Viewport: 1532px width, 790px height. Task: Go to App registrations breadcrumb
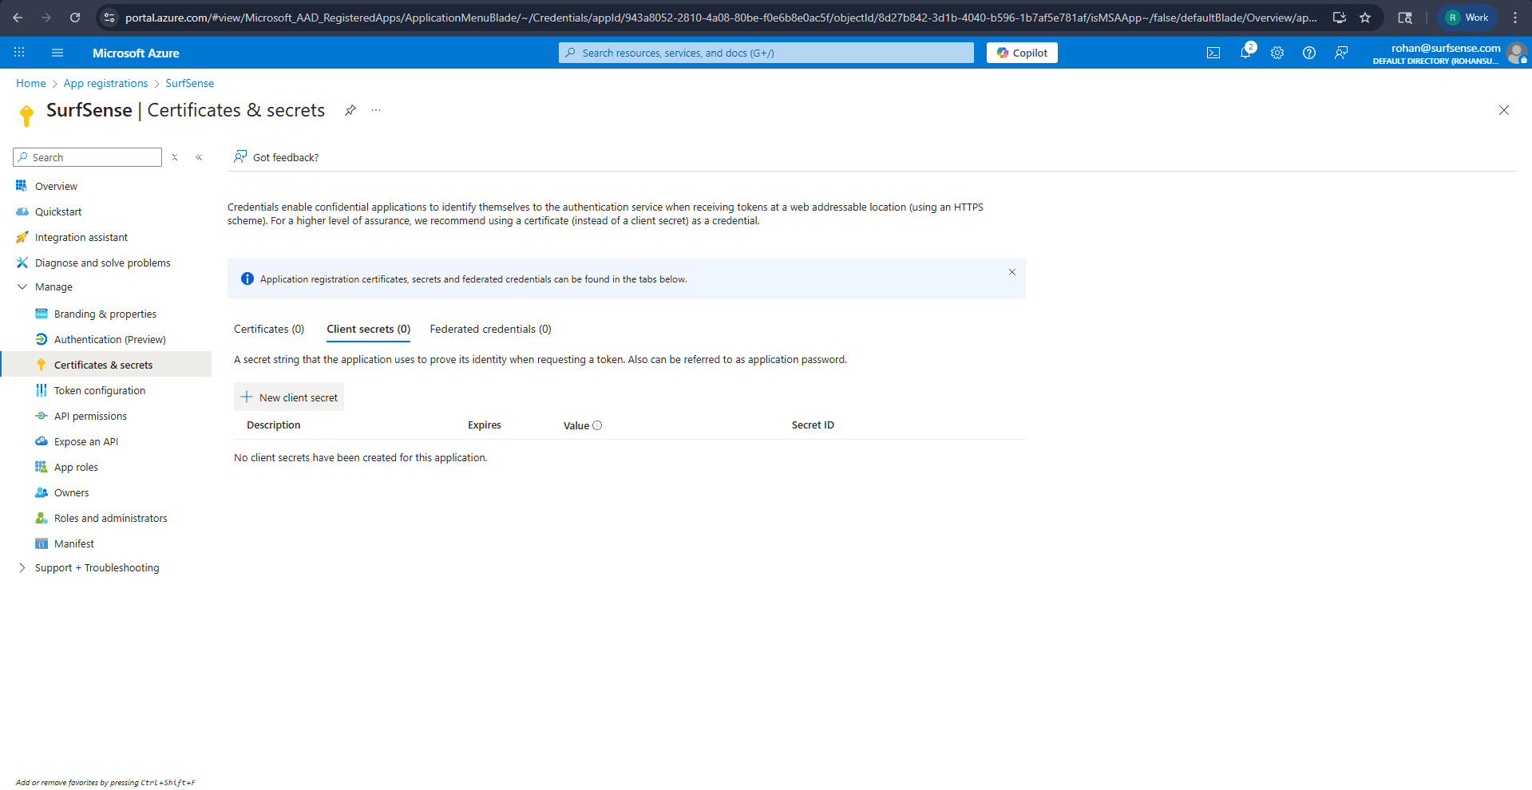[105, 83]
